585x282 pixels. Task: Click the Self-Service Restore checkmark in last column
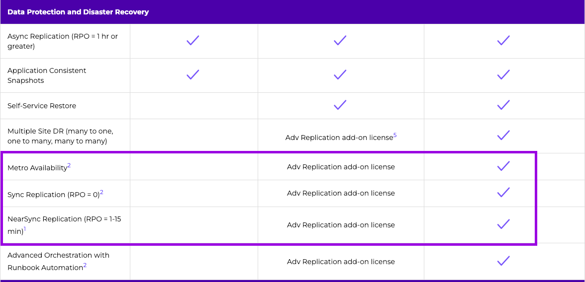503,105
